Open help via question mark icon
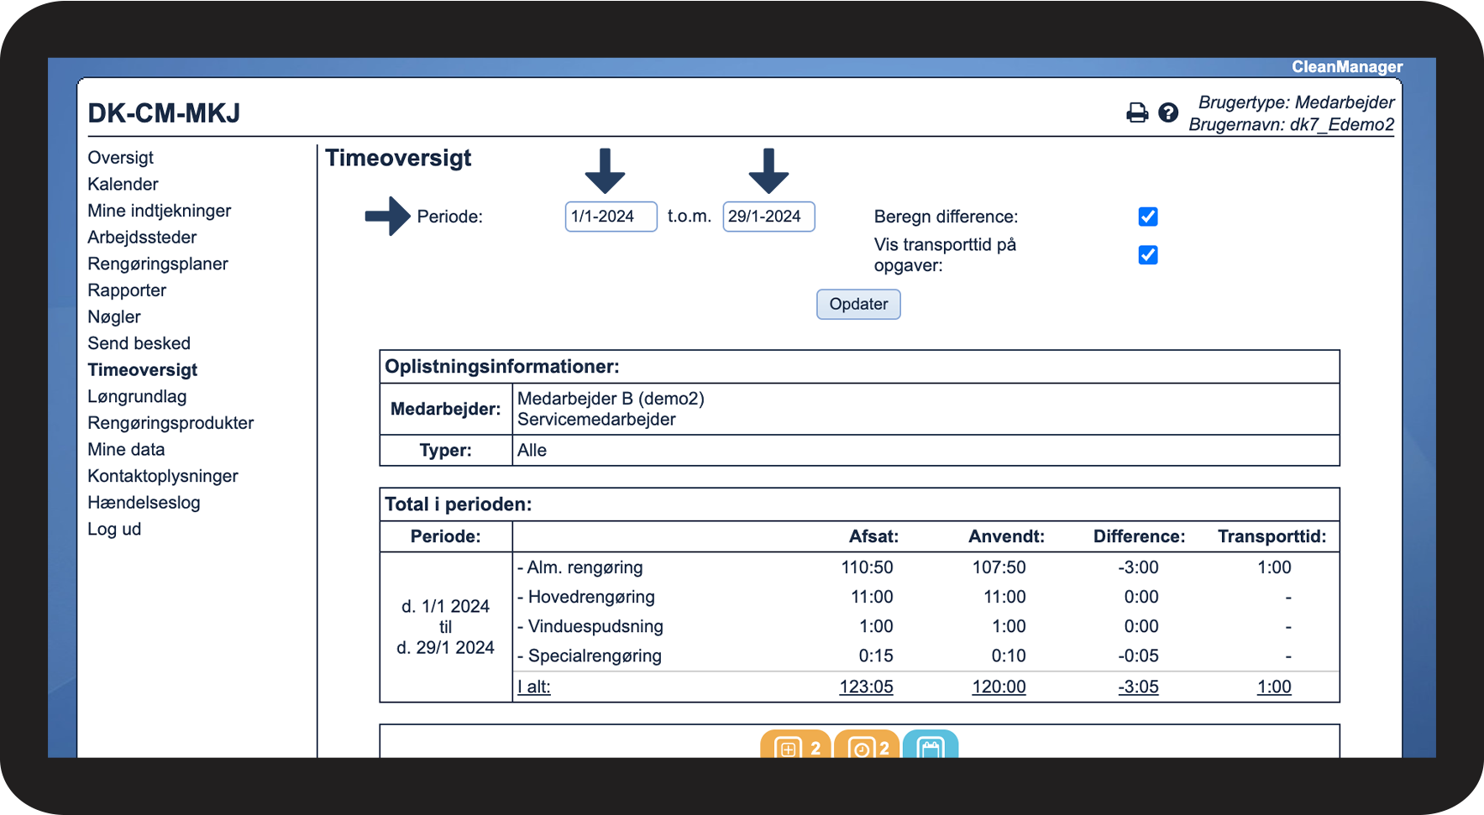This screenshot has width=1484, height=815. (x=1168, y=112)
